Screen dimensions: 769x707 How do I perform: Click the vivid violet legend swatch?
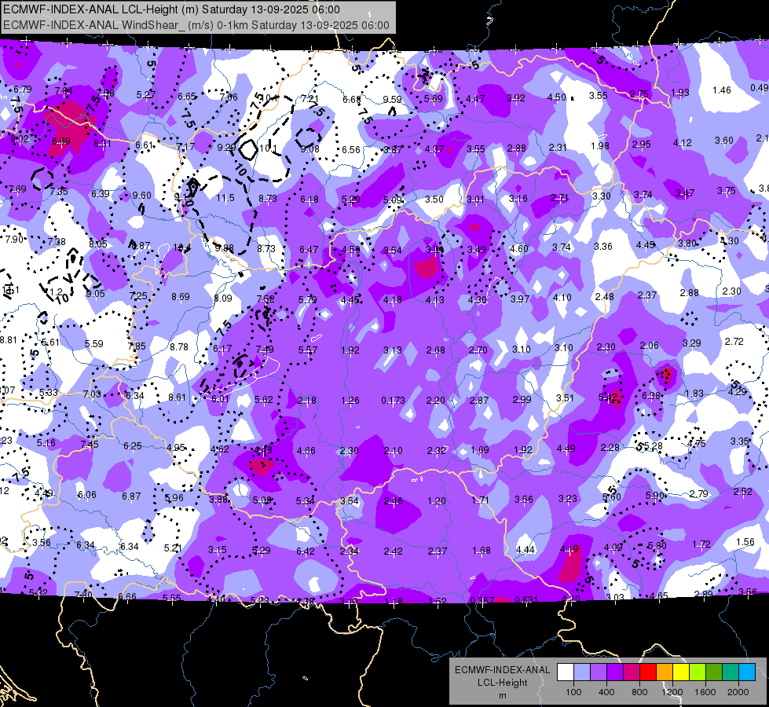(615, 672)
